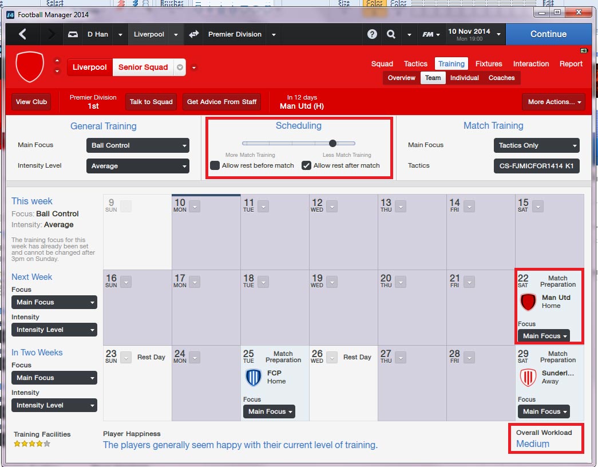This screenshot has height=467, width=598.
Task: Adjust the Scheduling match training slider
Action: point(332,144)
